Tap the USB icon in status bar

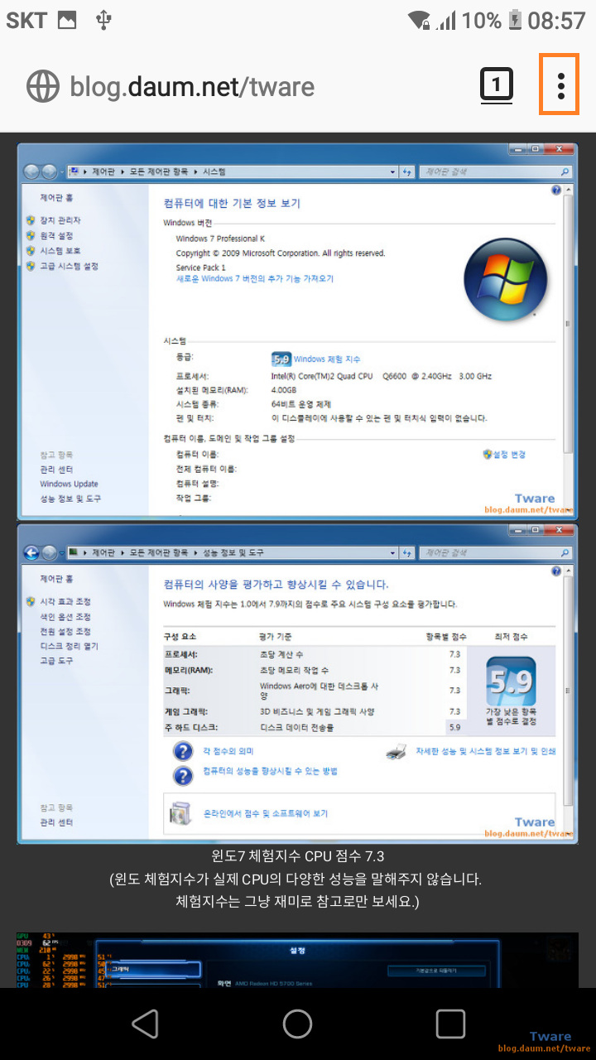[103, 20]
